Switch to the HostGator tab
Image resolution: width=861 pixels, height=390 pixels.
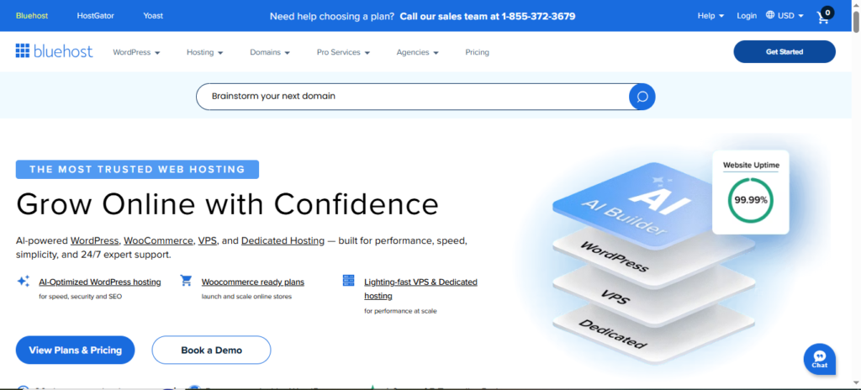tap(95, 15)
